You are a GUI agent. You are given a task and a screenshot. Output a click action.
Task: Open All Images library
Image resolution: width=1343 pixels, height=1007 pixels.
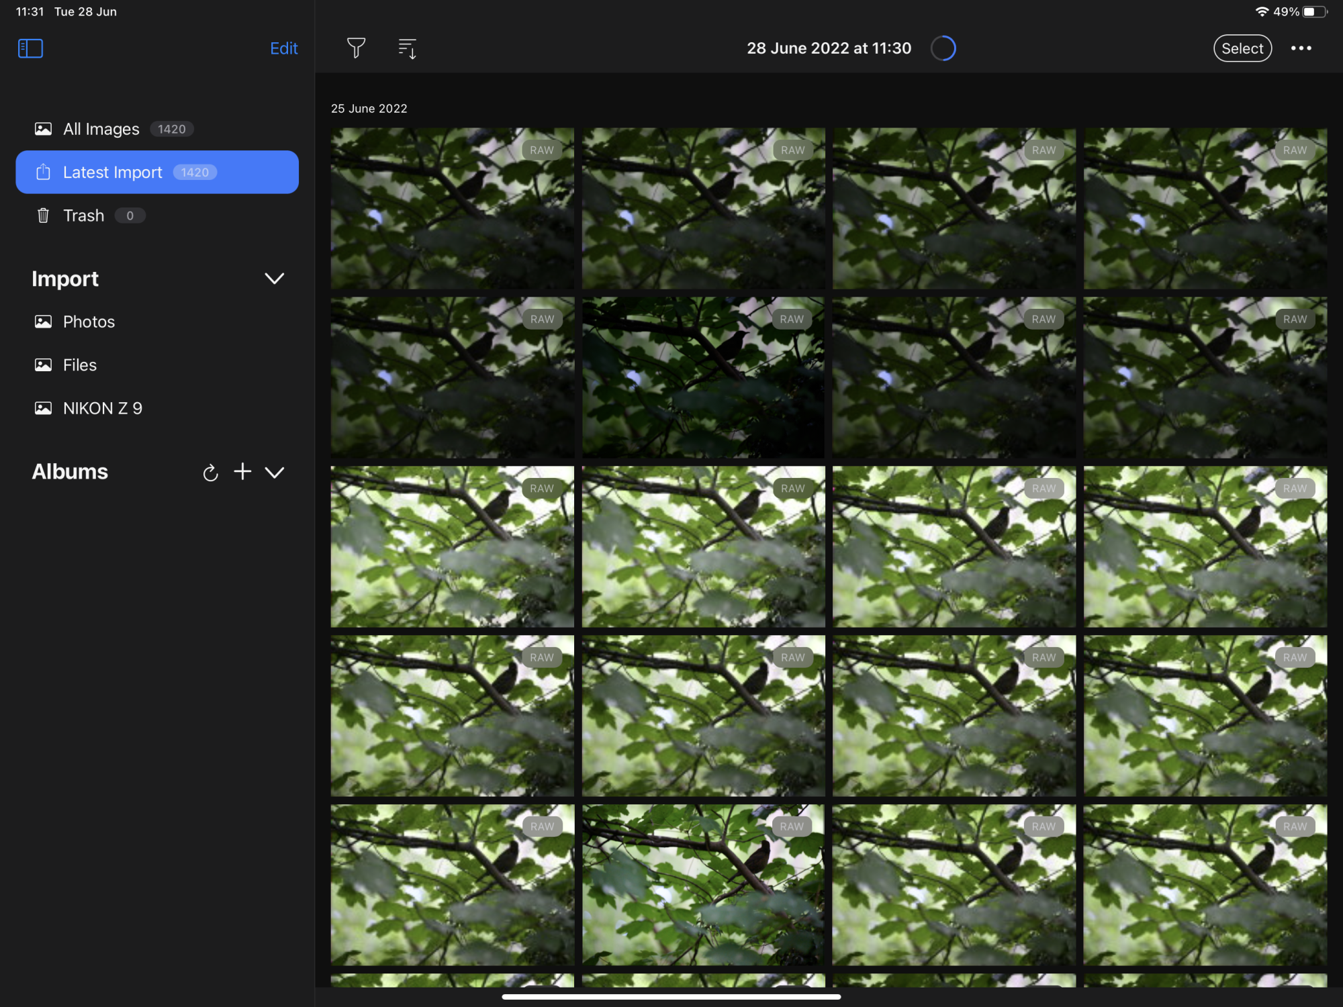coord(101,129)
